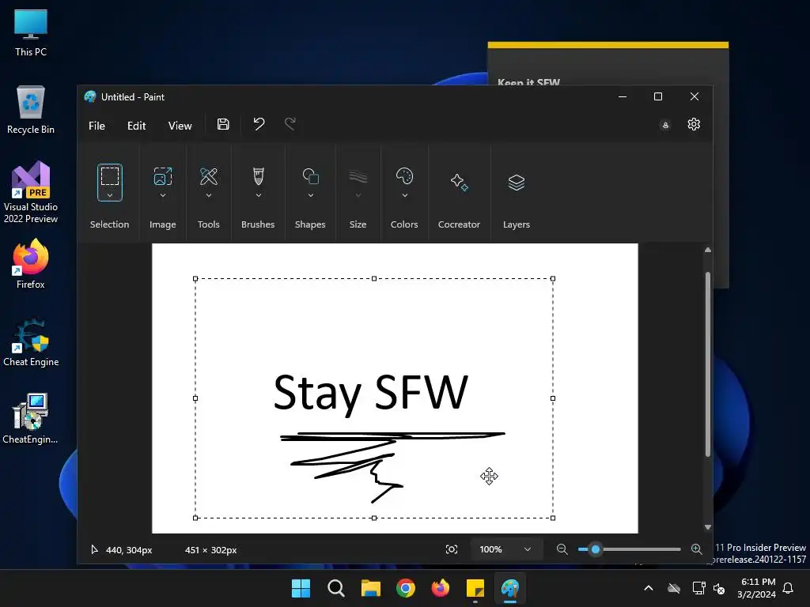810x607 pixels.
Task: Click the account profile icon in Paint
Action: (665, 125)
